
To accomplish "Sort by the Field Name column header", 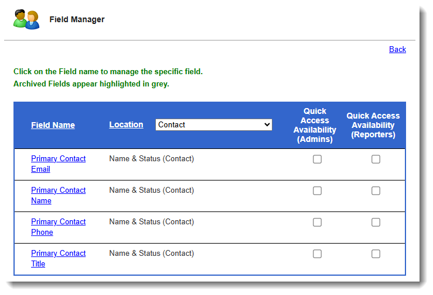I will click(x=53, y=125).
